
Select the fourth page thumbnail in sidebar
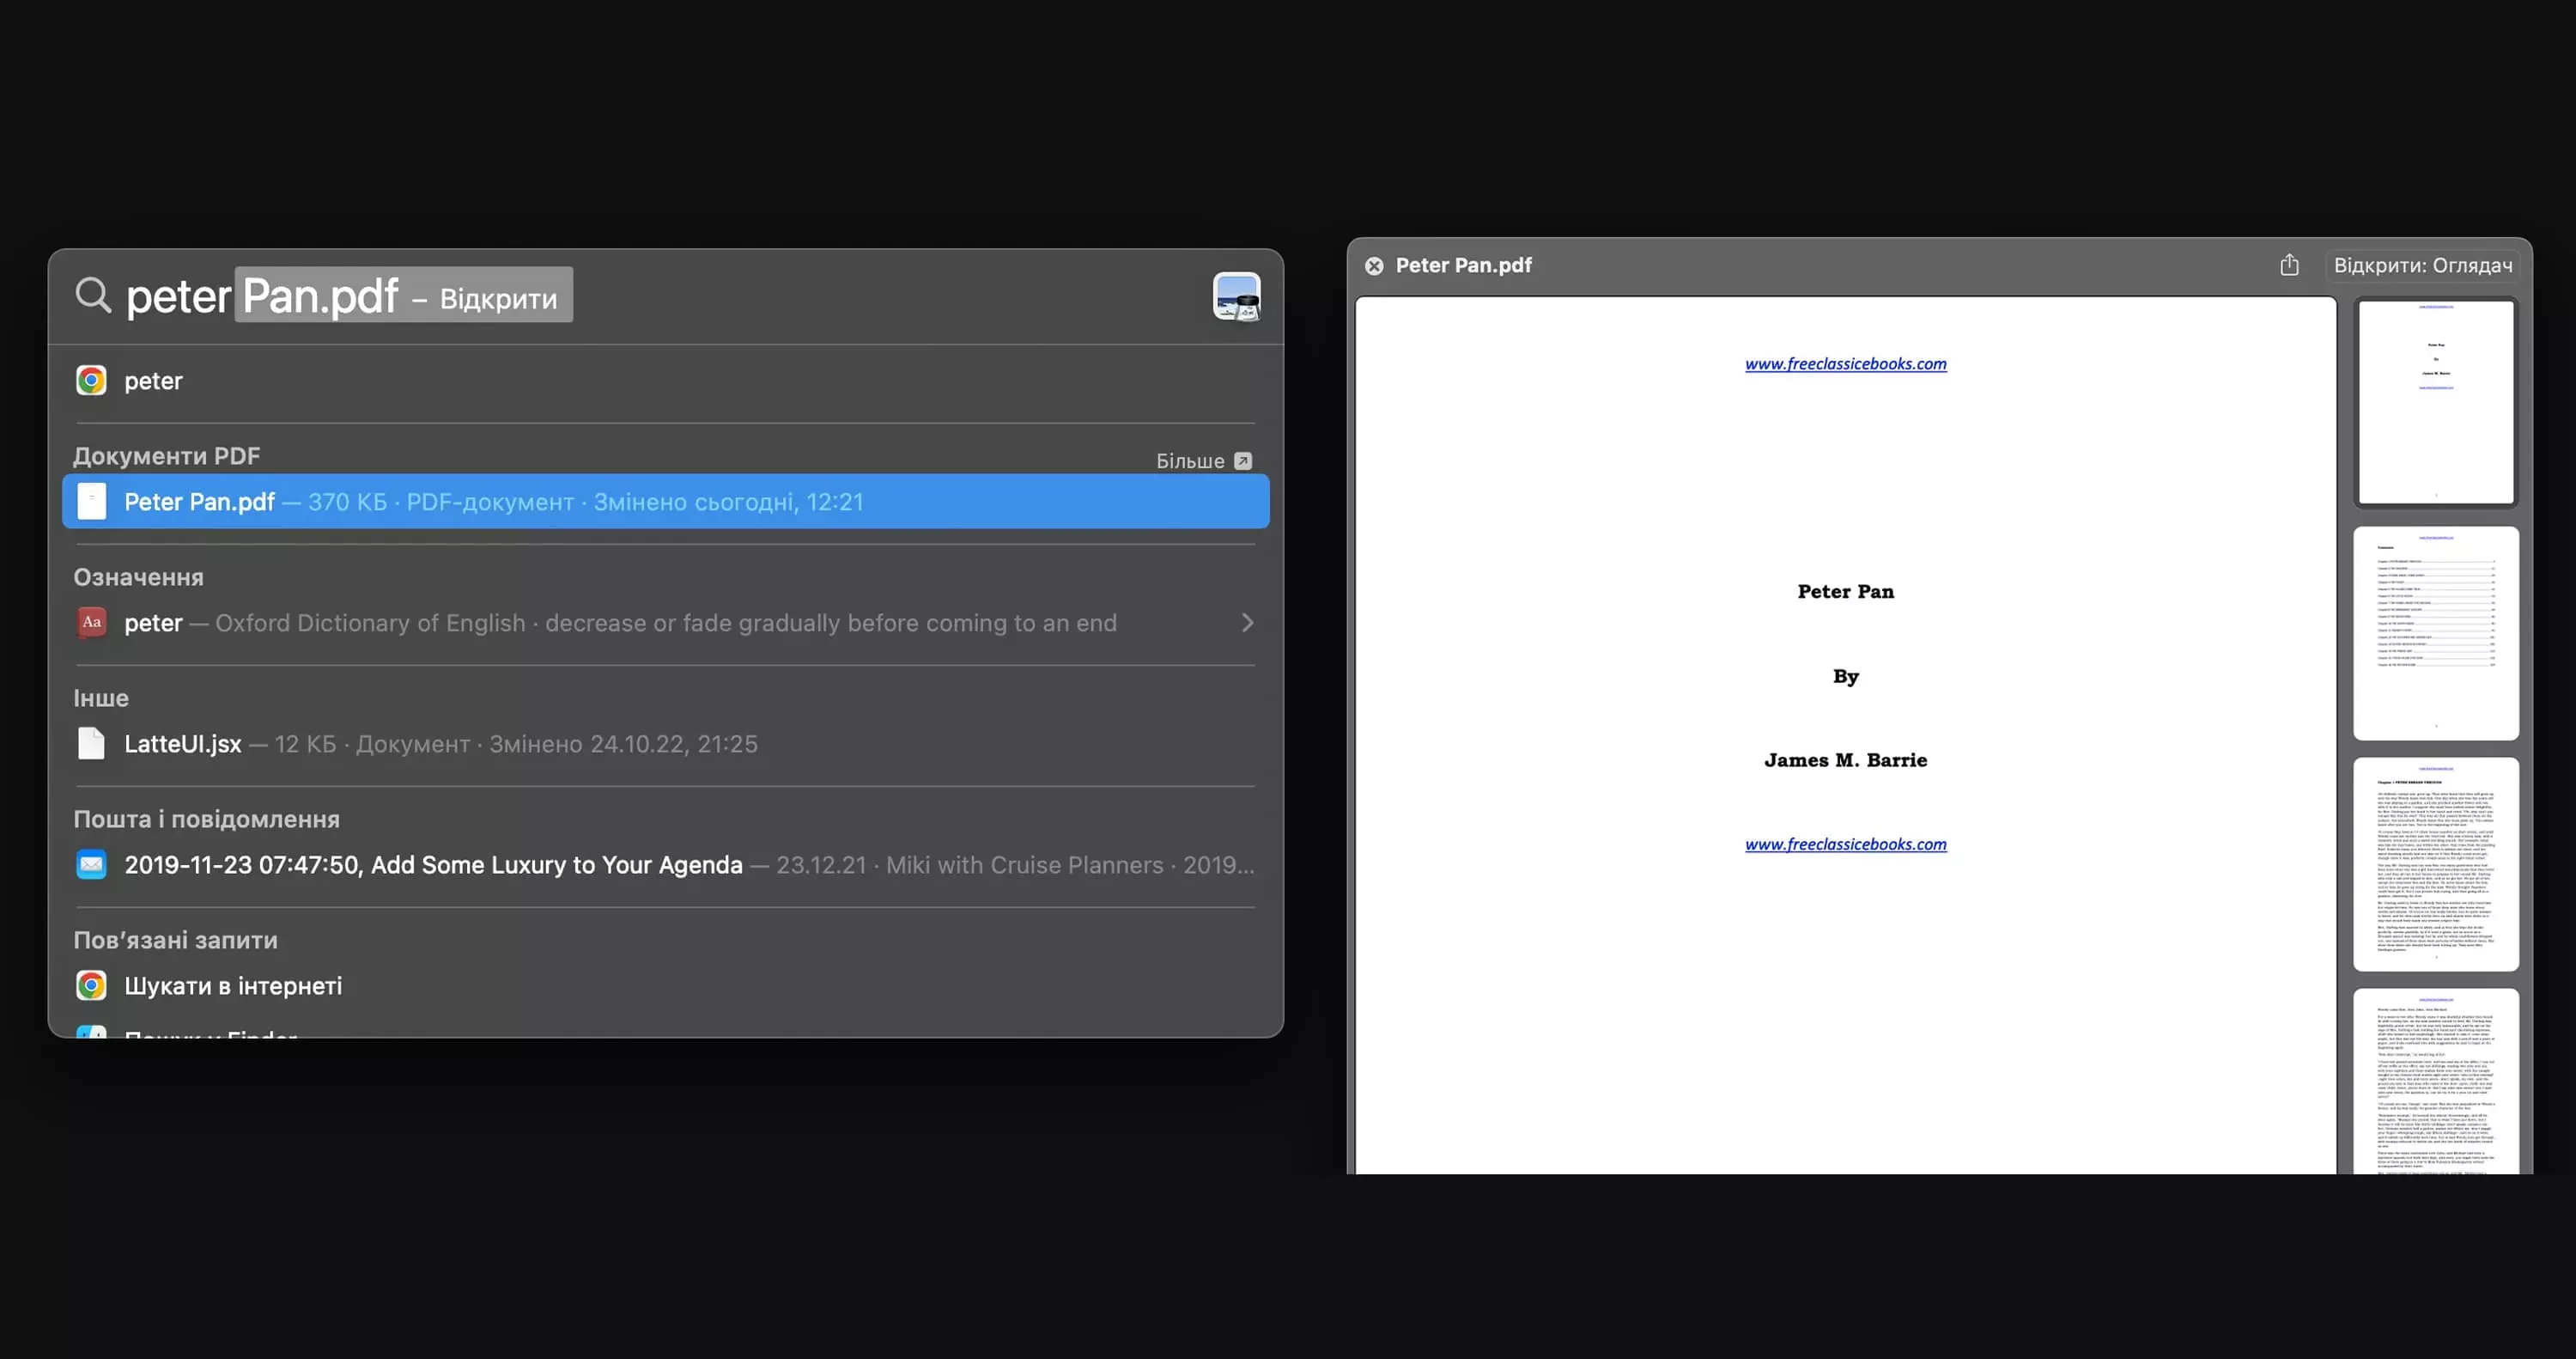point(2435,1081)
